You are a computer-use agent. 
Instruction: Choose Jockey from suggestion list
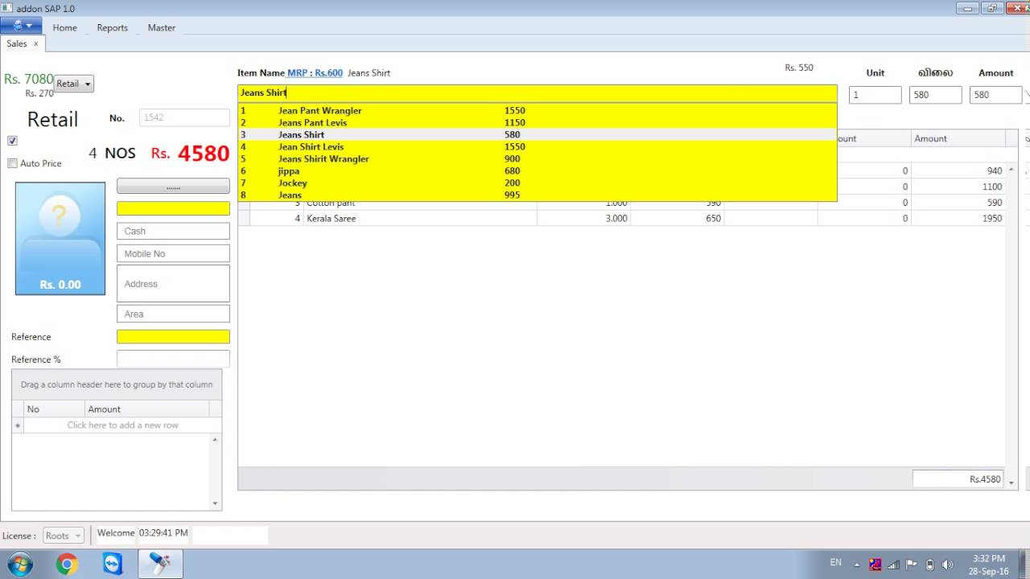[538, 183]
